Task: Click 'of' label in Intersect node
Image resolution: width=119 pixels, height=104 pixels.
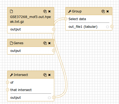Action: pyautogui.click(x=12, y=83)
